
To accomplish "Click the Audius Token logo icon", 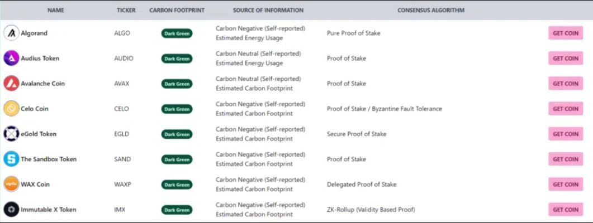I will [x=11, y=58].
